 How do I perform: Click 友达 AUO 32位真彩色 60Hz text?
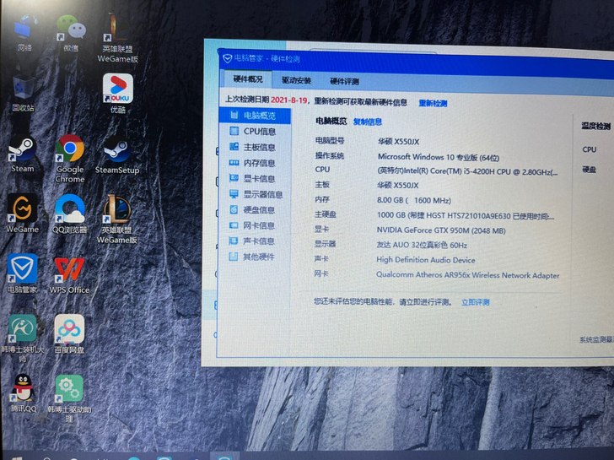pos(422,246)
